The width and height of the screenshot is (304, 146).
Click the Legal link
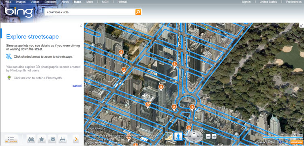coord(272,142)
